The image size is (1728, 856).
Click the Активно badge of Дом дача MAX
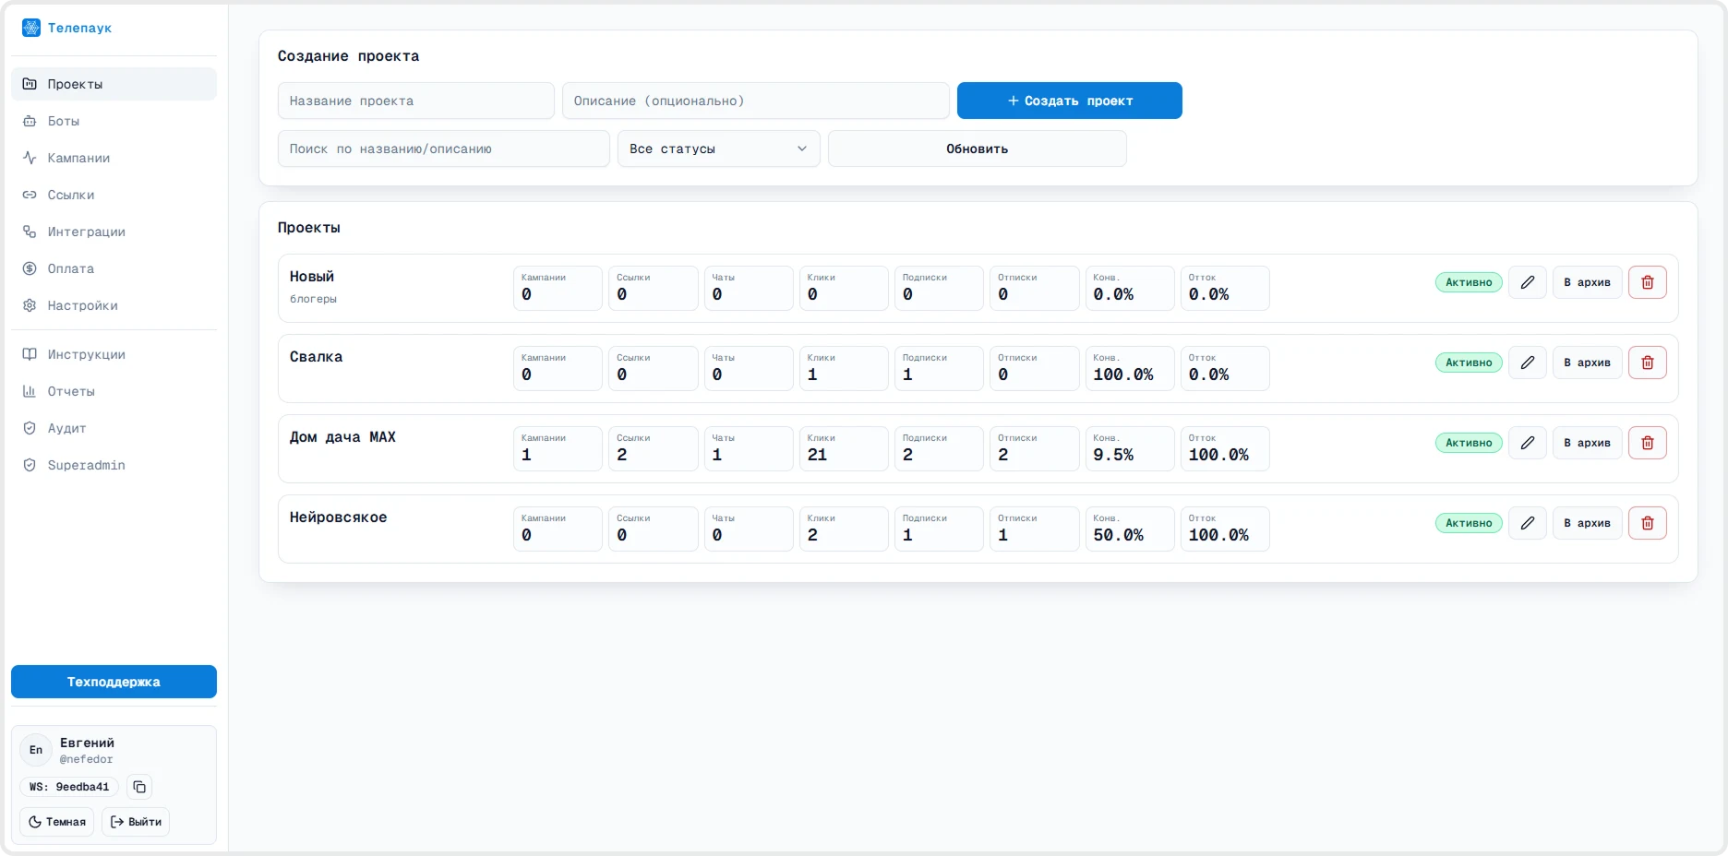[x=1469, y=443]
